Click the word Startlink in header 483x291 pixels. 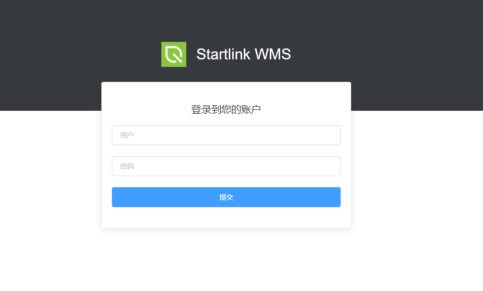(x=223, y=54)
